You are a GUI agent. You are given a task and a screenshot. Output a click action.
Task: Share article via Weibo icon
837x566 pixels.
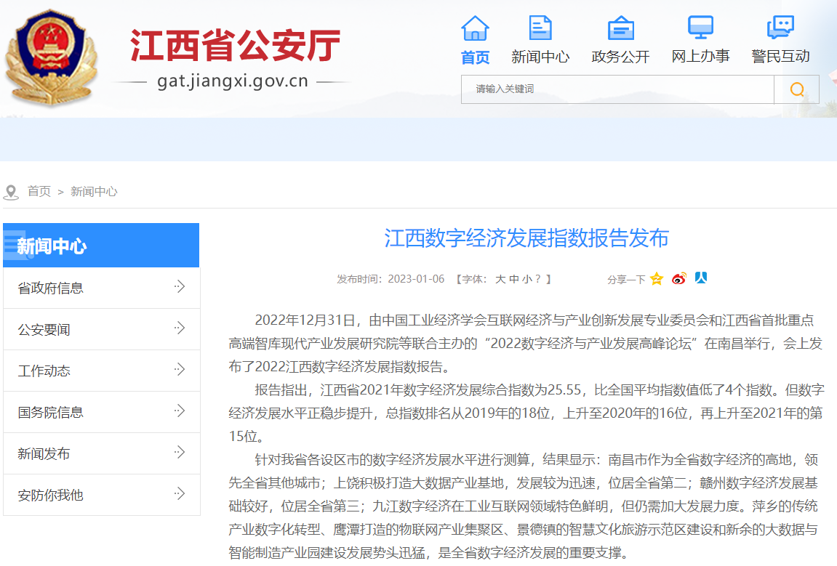point(678,279)
